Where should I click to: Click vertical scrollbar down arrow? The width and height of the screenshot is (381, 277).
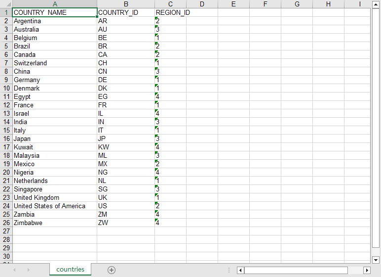tap(376, 260)
